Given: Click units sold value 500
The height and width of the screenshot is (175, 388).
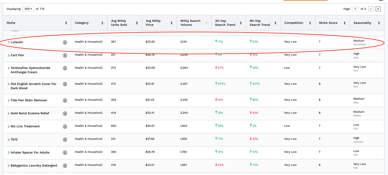Looking at the screenshot, I should [114, 126].
